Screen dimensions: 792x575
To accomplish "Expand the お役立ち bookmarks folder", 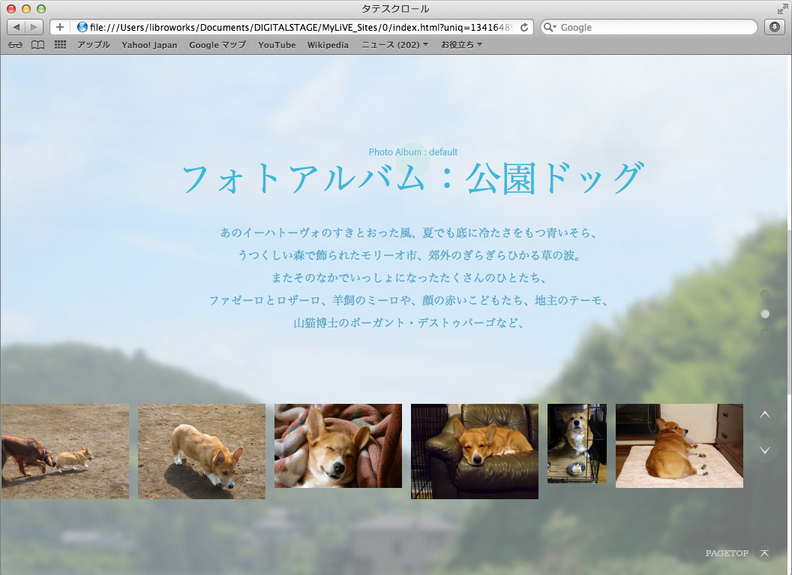I will (x=462, y=45).
